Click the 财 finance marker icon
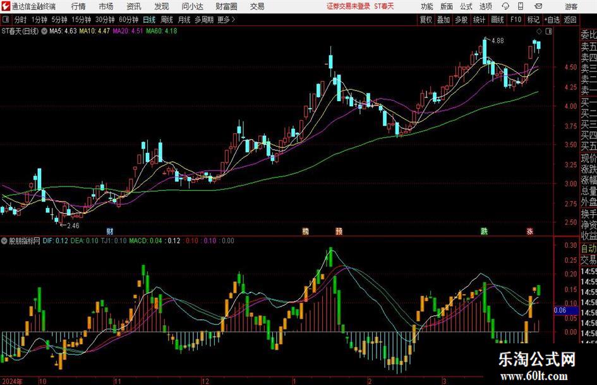597x385 pixels. click(x=110, y=231)
